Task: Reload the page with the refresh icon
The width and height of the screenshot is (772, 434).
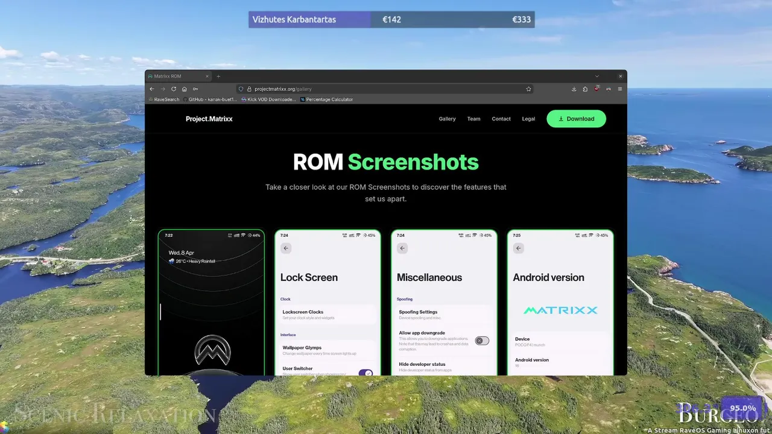Action: click(174, 89)
